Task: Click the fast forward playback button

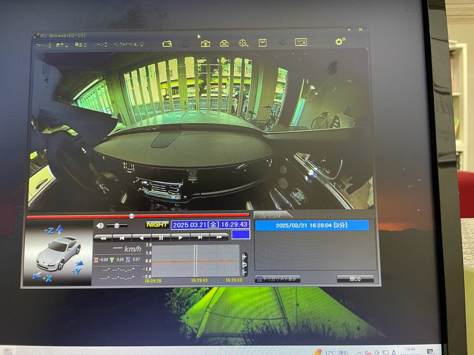Action: (x=219, y=237)
